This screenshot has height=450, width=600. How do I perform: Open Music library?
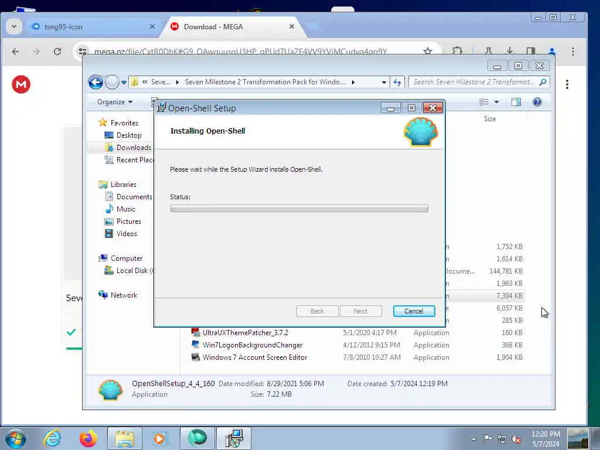120,209
